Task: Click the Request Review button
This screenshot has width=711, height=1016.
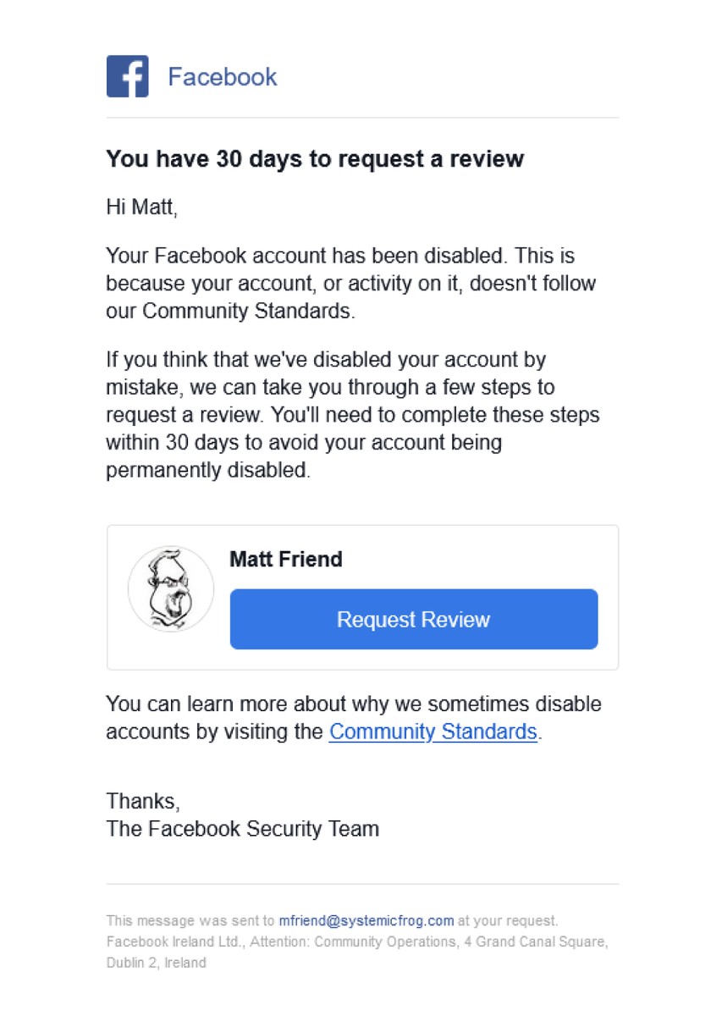Action: coord(414,619)
